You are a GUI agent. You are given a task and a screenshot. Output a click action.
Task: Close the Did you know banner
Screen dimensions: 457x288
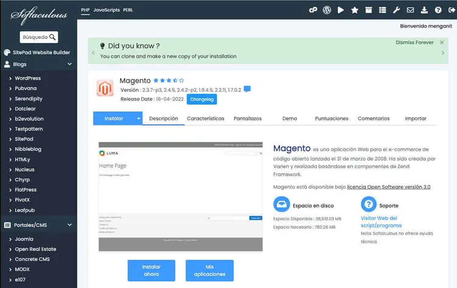[x=442, y=43]
